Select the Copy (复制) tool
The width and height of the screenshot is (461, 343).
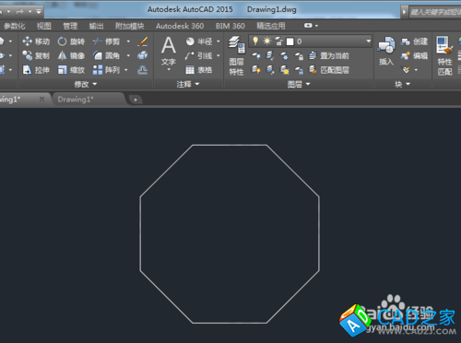36,55
